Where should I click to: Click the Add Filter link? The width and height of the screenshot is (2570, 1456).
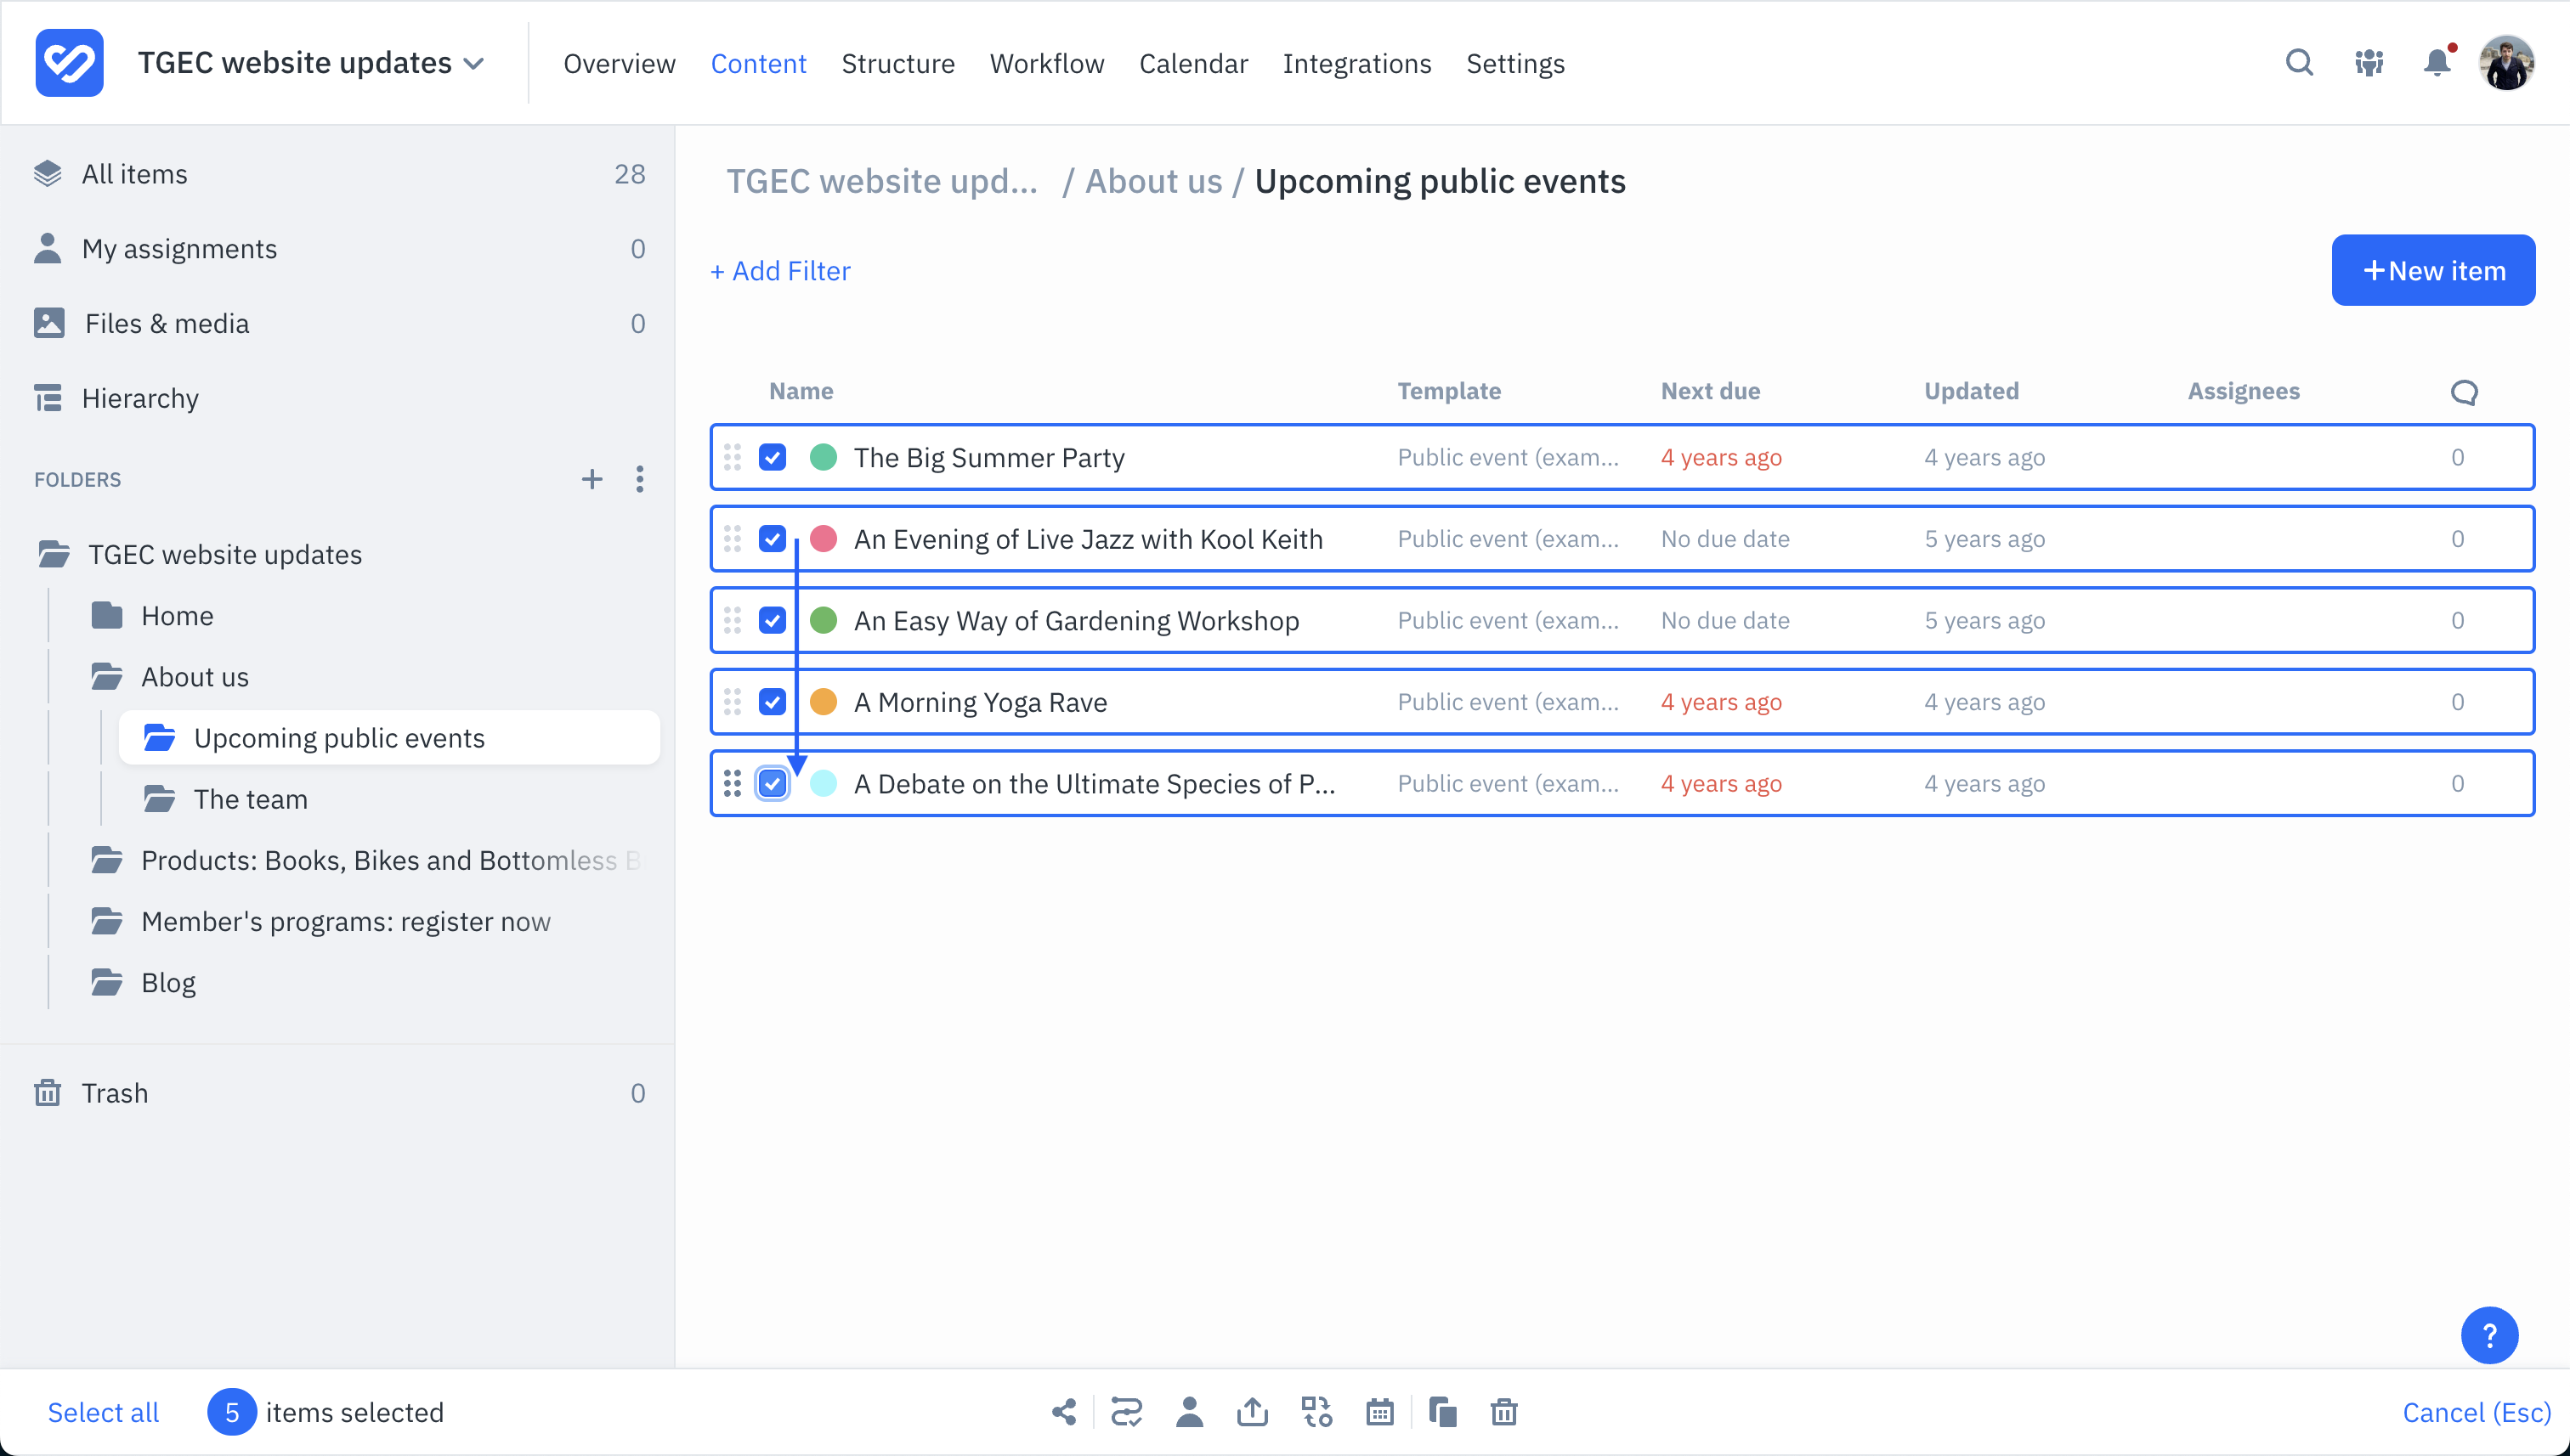[780, 270]
